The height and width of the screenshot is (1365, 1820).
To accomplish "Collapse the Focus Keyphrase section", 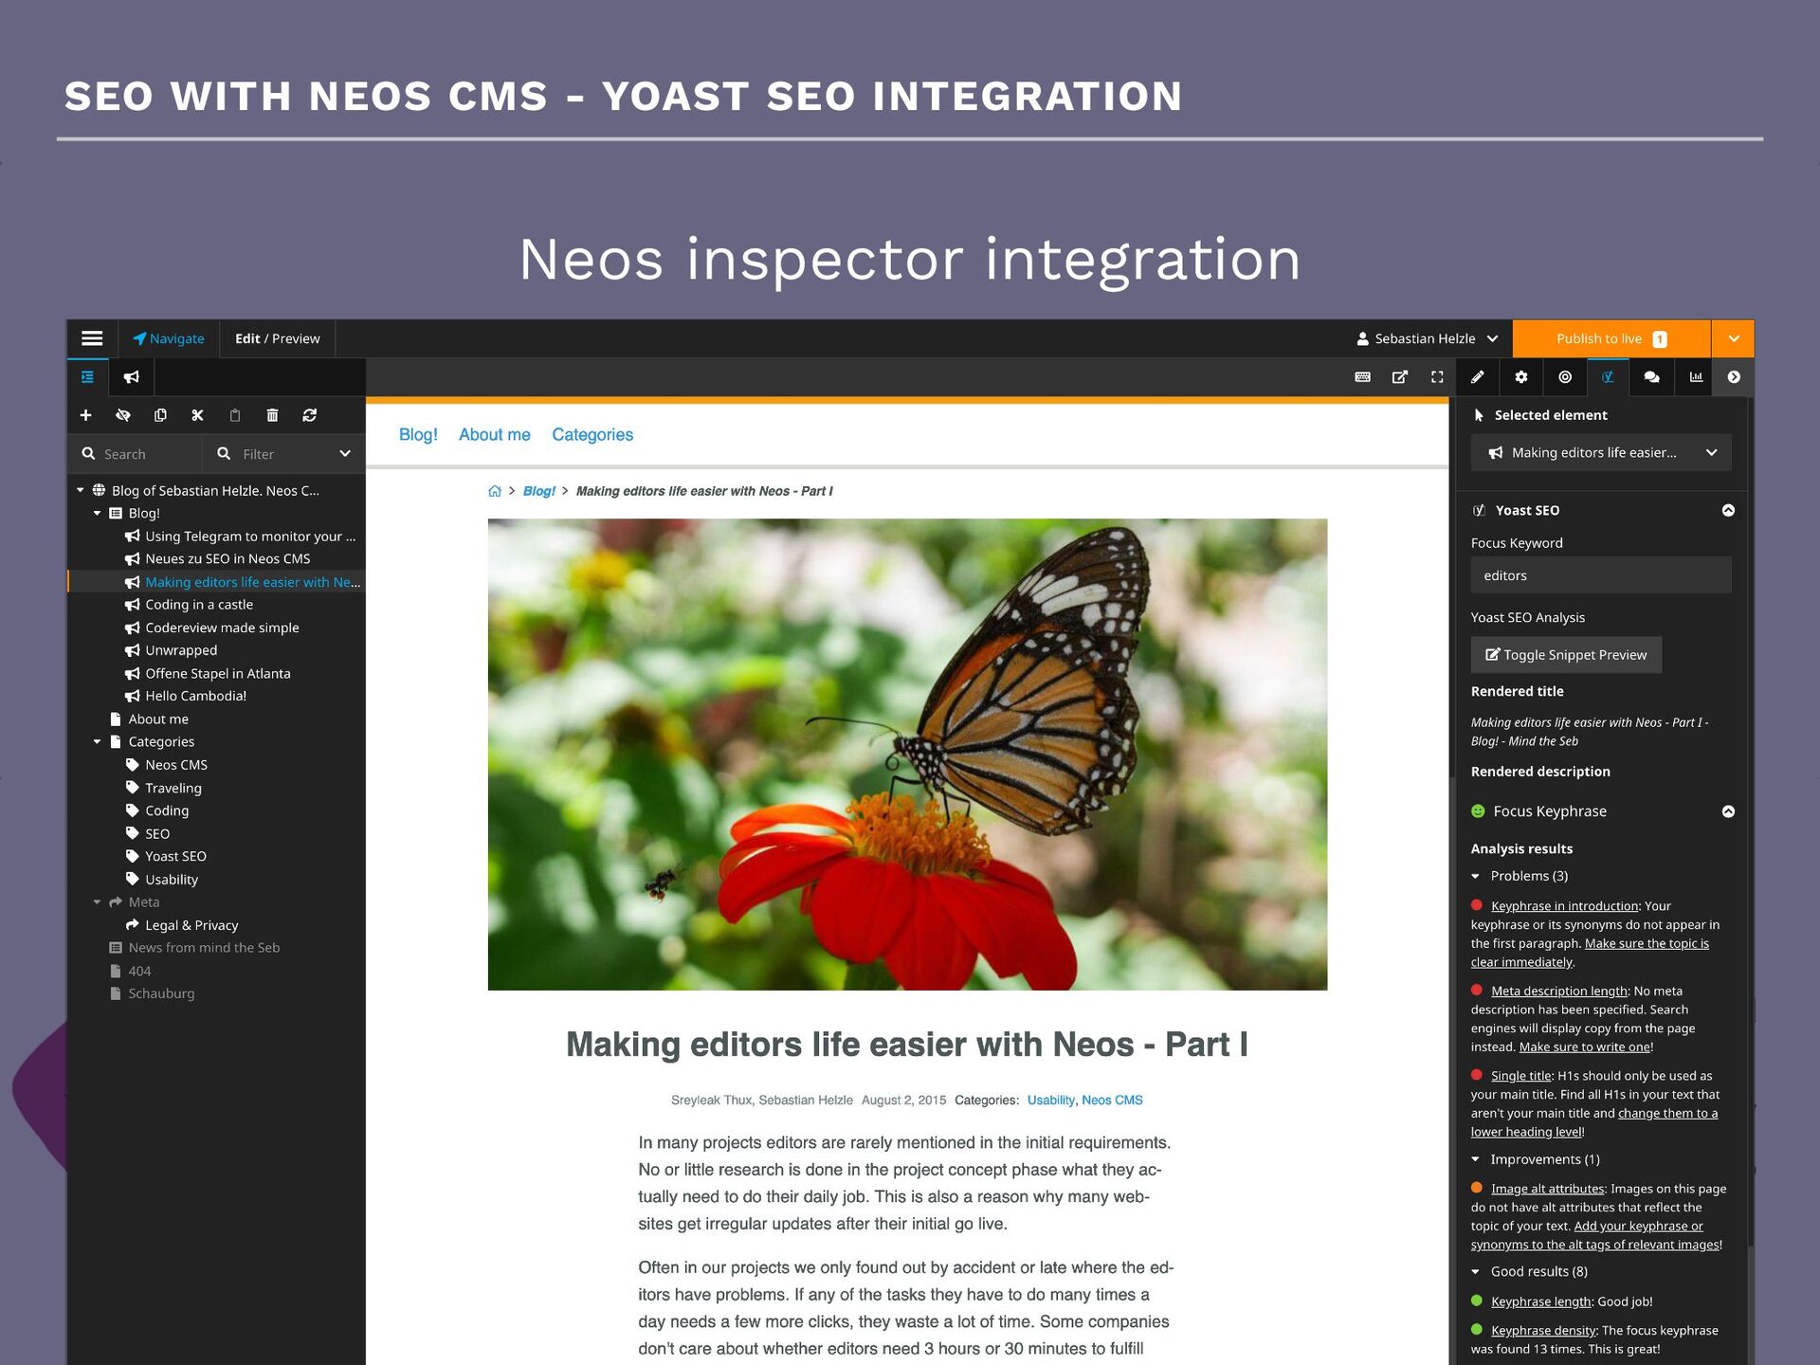I will (1728, 811).
